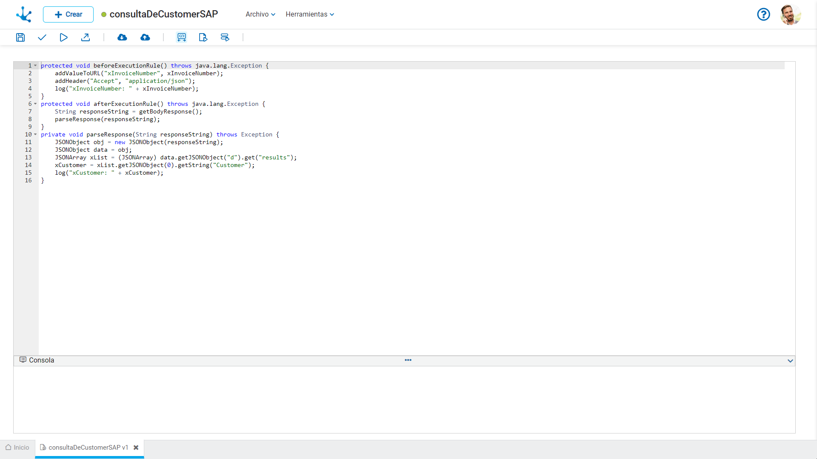
Task: Click the consultaDeCustomerSAP rule title
Action: tap(164, 14)
